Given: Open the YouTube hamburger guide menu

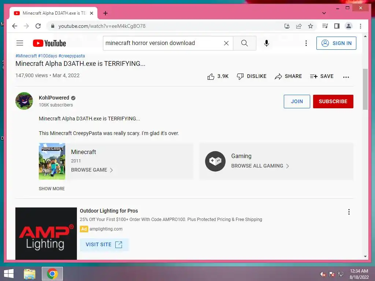Looking at the screenshot, I should pos(20,43).
